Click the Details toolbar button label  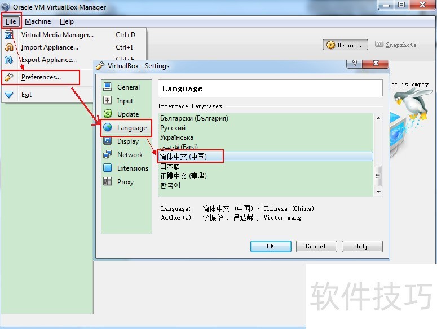tap(349, 45)
